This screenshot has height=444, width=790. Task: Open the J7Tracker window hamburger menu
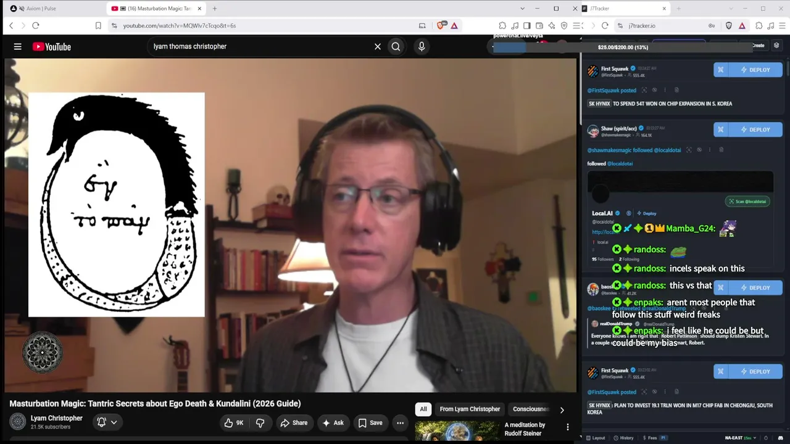click(x=781, y=25)
